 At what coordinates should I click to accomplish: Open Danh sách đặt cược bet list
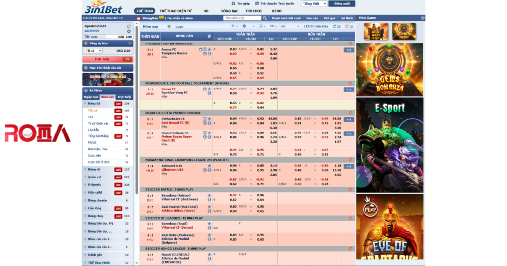(286, 18)
